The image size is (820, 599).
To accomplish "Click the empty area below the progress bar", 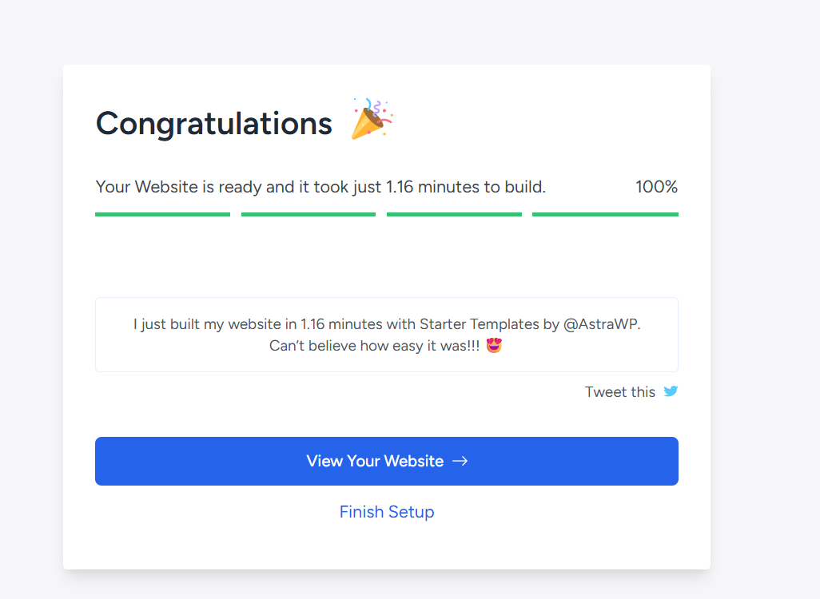I will 387,257.
